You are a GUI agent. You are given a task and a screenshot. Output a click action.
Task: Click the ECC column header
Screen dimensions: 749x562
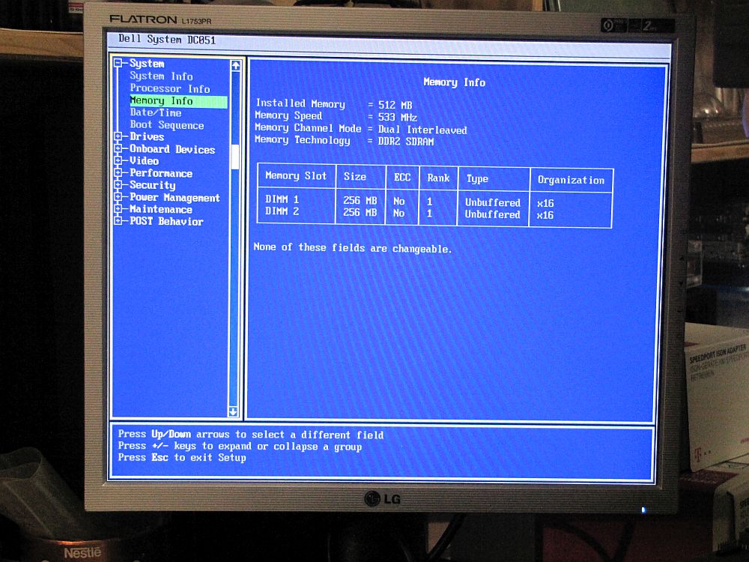tap(402, 178)
